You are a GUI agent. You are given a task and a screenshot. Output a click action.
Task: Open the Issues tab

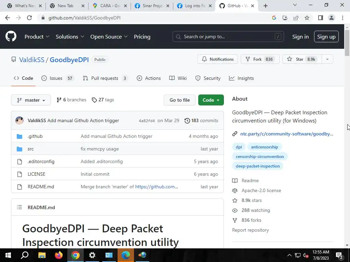coord(57,78)
